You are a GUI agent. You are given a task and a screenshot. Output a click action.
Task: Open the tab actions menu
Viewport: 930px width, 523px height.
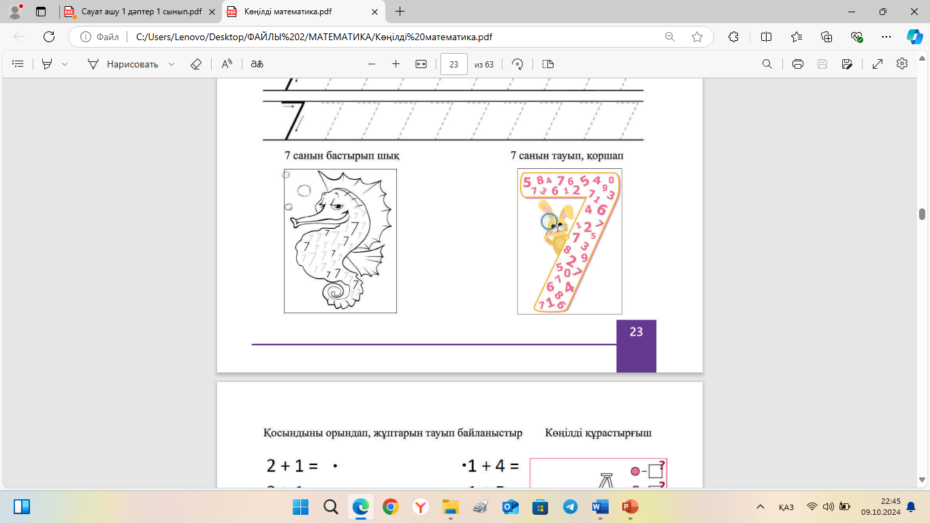41,12
